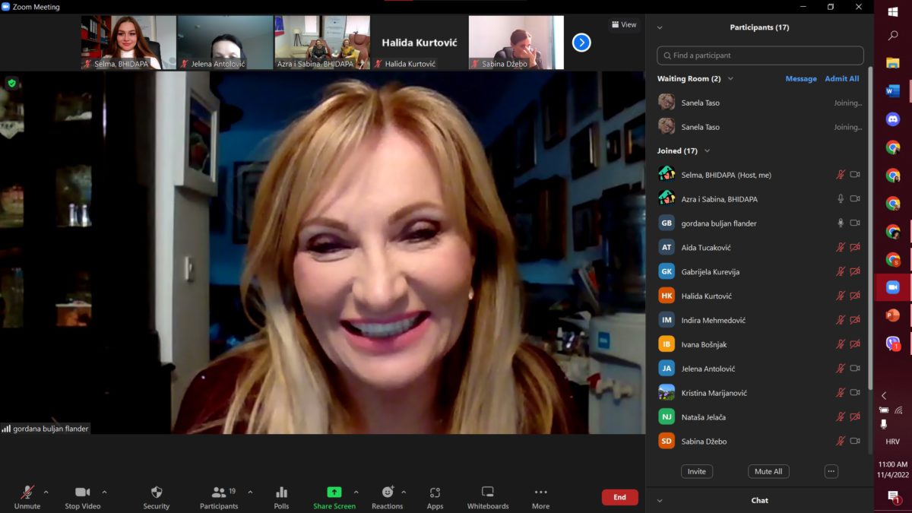Click the Find a participant search box
The width and height of the screenshot is (912, 513).
point(760,55)
